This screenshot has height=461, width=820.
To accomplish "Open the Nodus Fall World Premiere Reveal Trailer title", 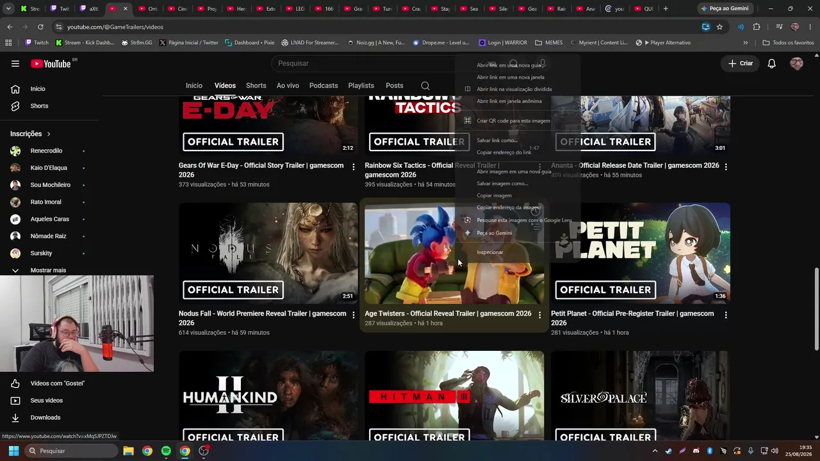I will [261, 318].
